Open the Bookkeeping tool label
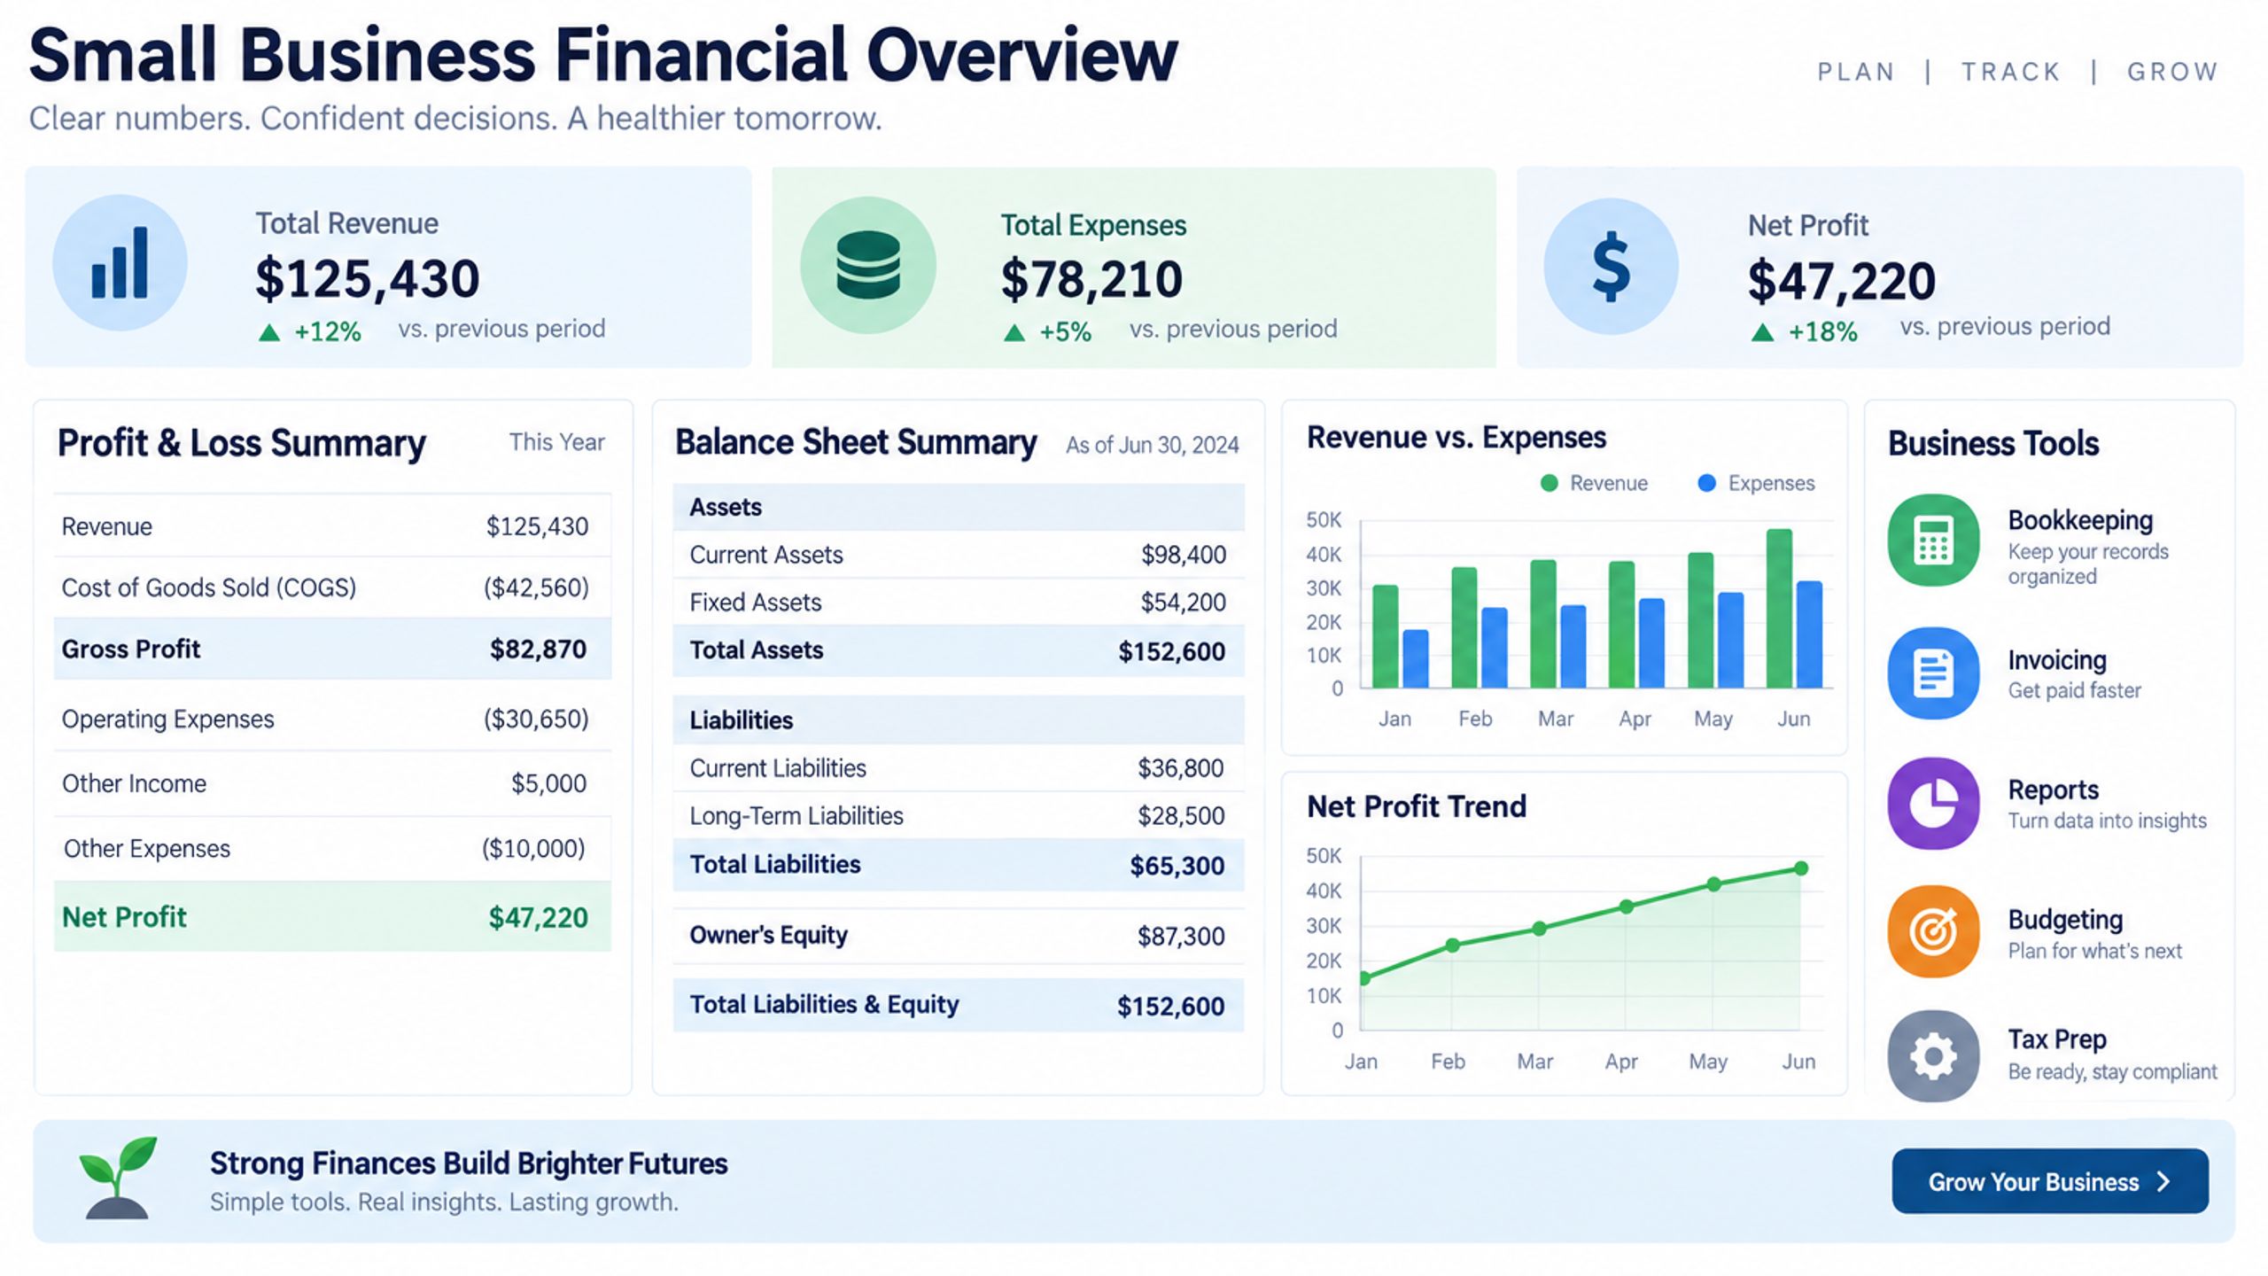2268x1276 pixels. 2080,520
